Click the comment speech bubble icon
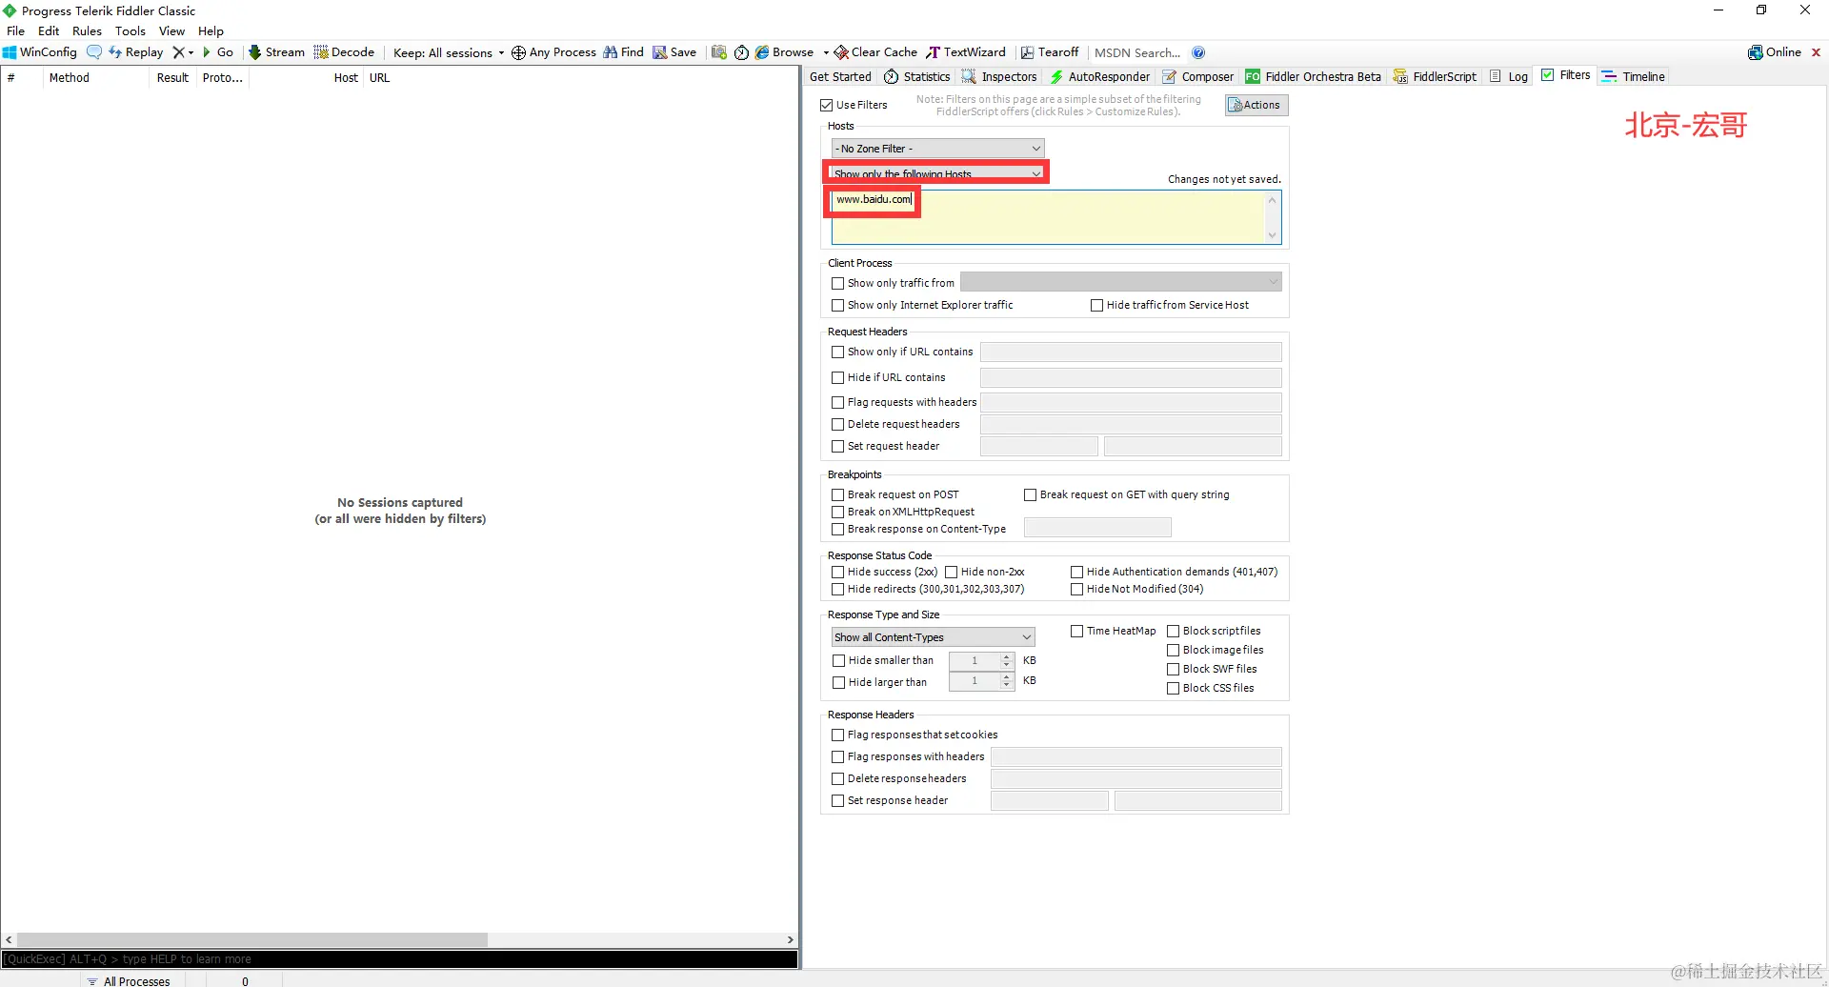The image size is (1829, 987). pos(93,52)
